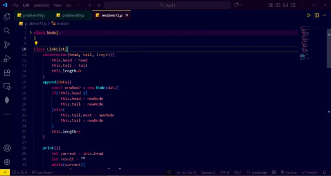Change indentation via Spaces: 4
The image size is (331, 176).
pos(208,173)
